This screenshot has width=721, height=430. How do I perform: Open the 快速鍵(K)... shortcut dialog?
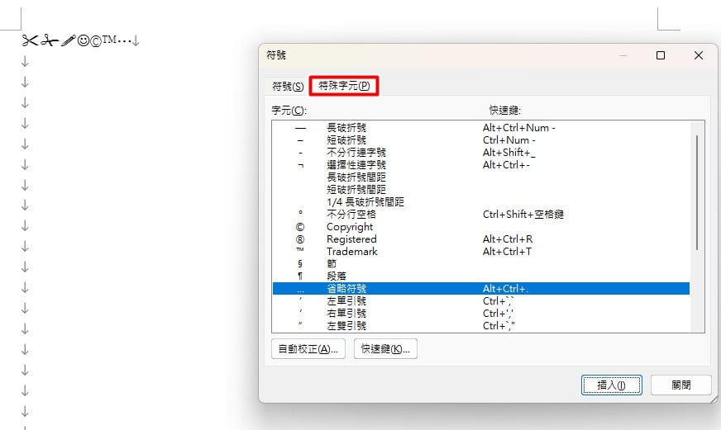(x=385, y=349)
